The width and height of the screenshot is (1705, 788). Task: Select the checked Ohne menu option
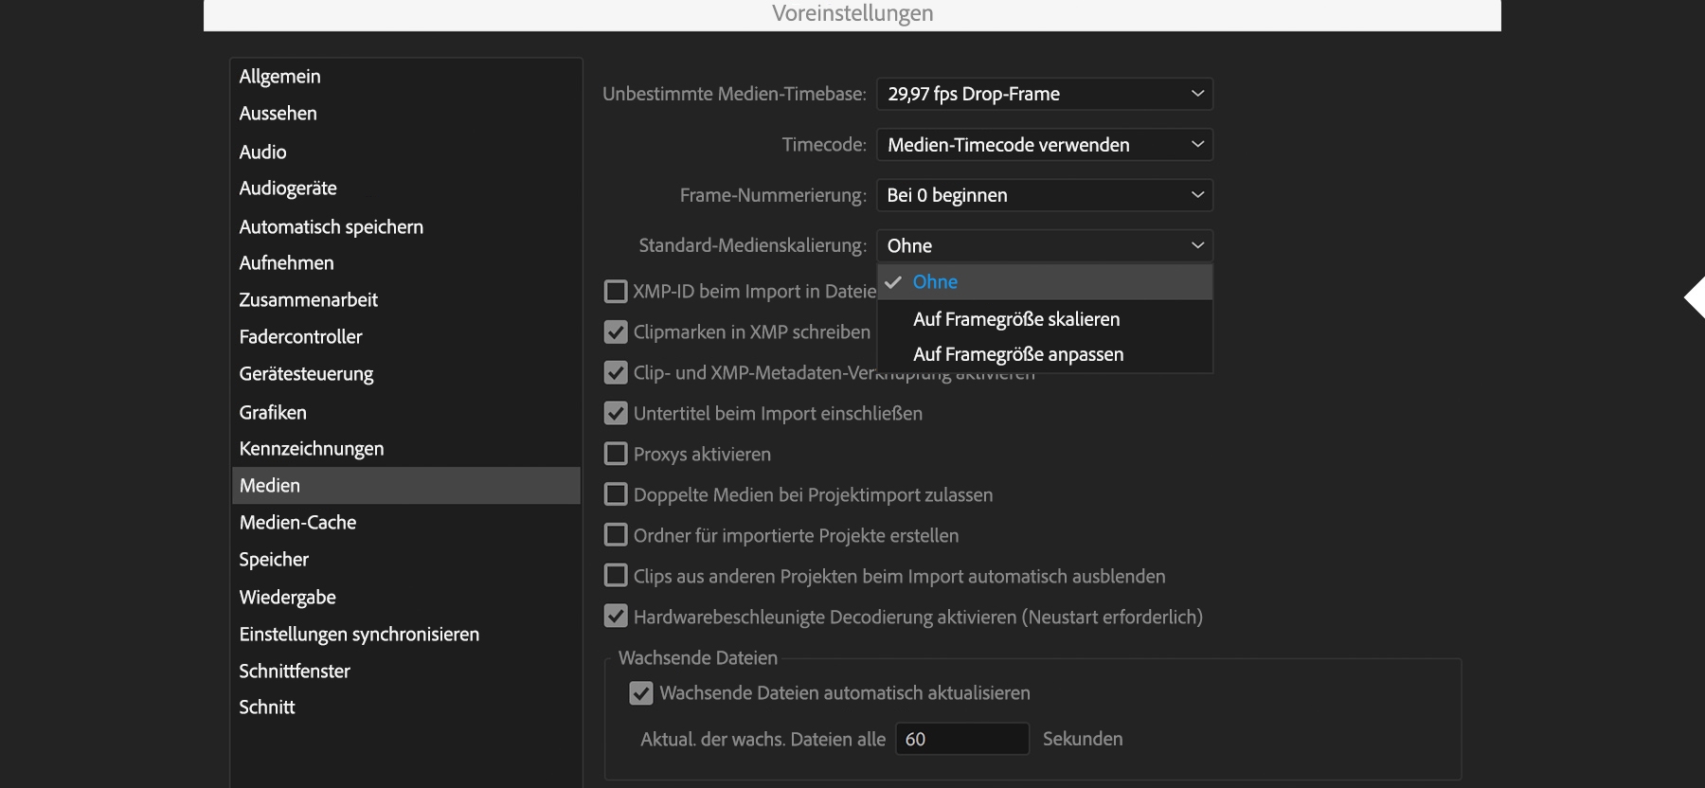click(x=935, y=282)
